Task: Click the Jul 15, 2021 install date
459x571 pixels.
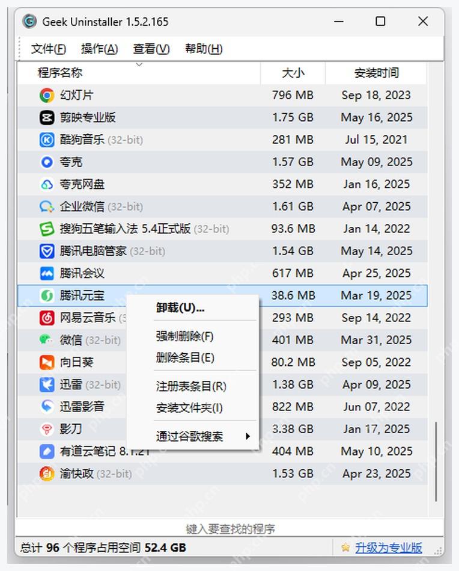Action: click(377, 140)
